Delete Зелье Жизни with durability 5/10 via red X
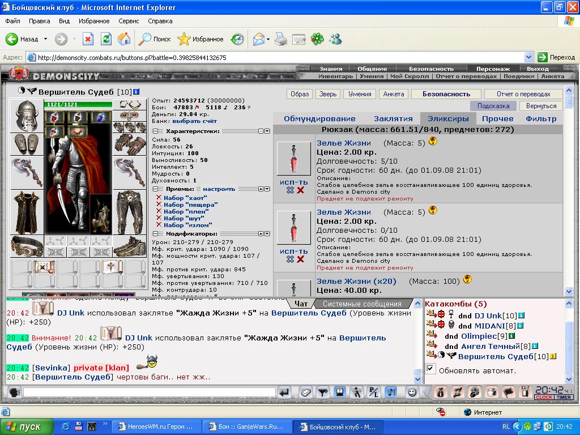Viewport: 580px width, 435px height. tap(300, 190)
